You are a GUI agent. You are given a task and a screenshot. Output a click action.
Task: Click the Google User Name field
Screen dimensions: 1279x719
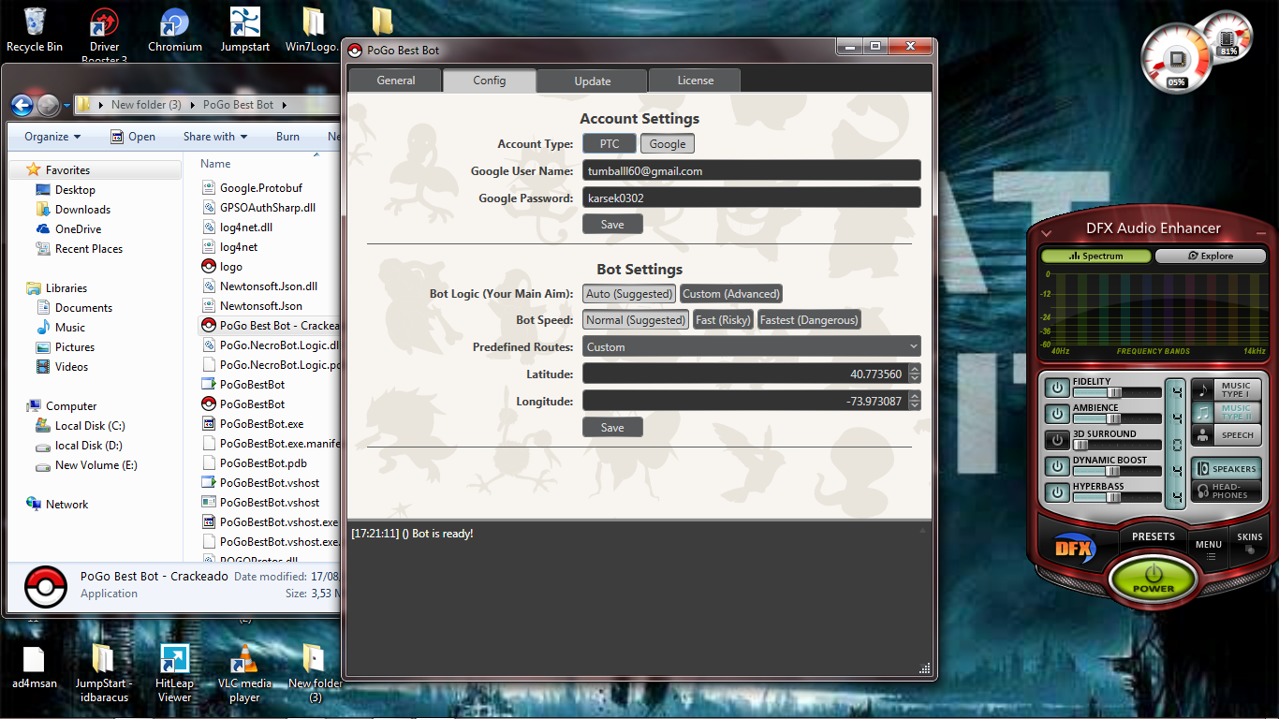pos(752,170)
